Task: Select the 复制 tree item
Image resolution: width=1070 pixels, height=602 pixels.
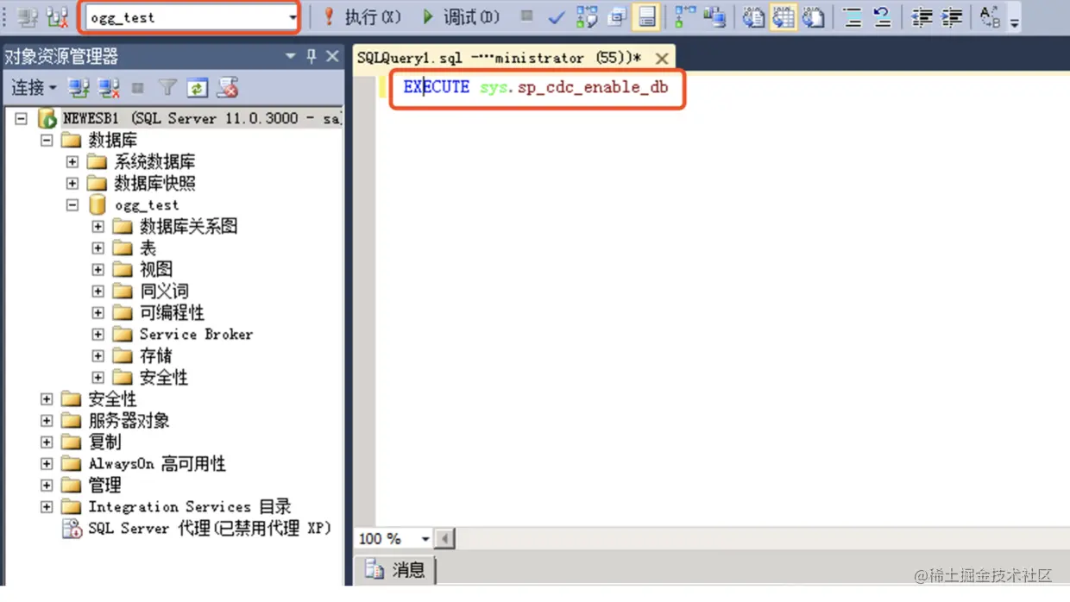Action: 104,442
